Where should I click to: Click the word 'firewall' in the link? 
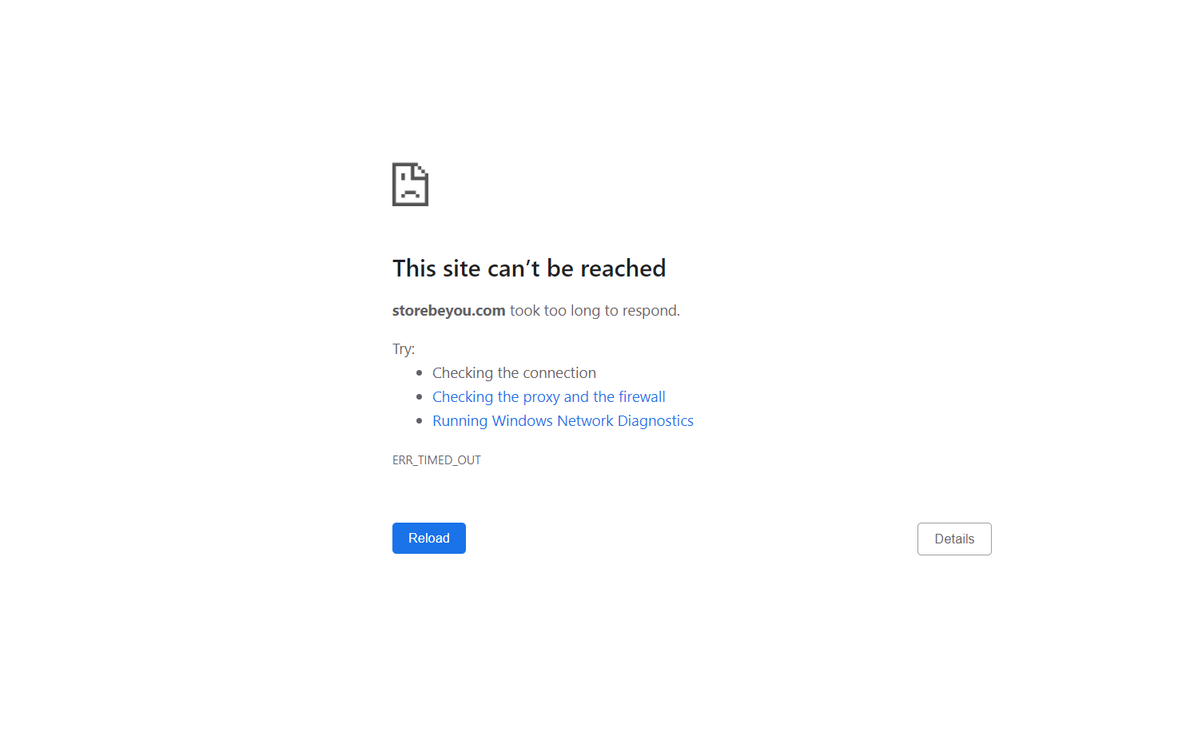tap(642, 396)
